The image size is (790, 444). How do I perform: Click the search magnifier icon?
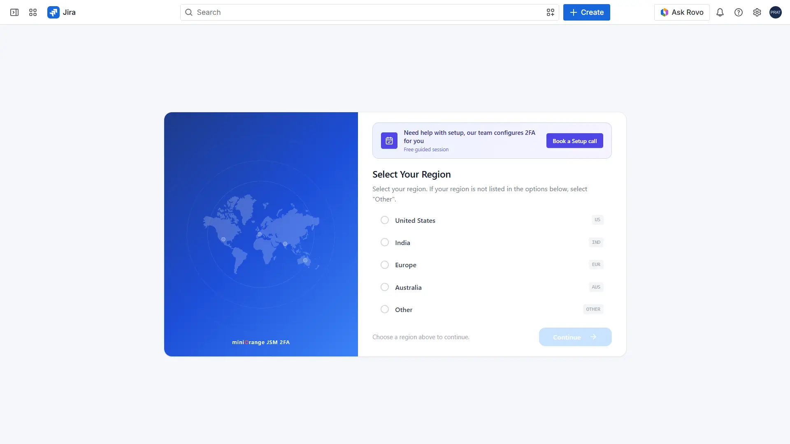[189, 12]
